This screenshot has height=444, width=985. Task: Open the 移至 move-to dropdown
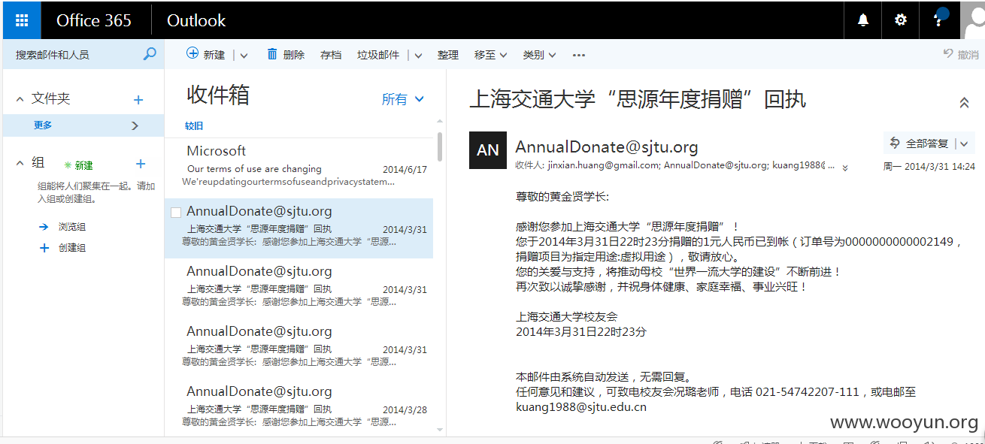point(491,55)
